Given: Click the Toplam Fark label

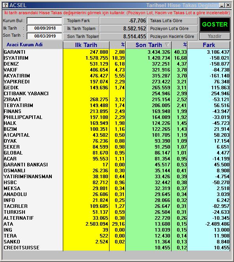Looking at the screenshot, I should pos(78,21).
